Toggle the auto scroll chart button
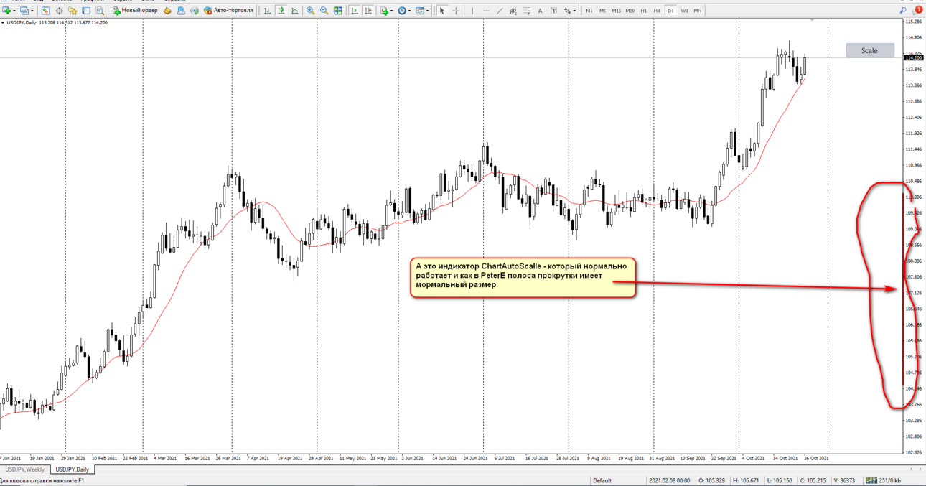Screen dimensions: 926x486 point(354,11)
